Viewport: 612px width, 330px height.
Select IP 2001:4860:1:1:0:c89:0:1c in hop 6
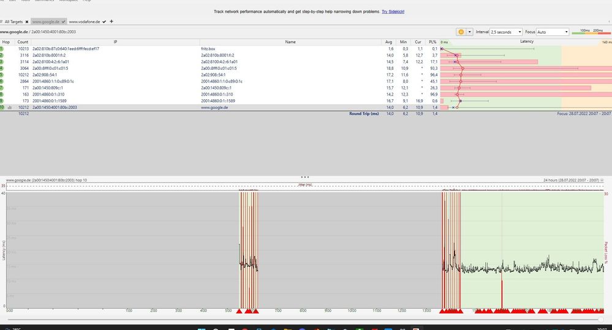tap(53, 81)
